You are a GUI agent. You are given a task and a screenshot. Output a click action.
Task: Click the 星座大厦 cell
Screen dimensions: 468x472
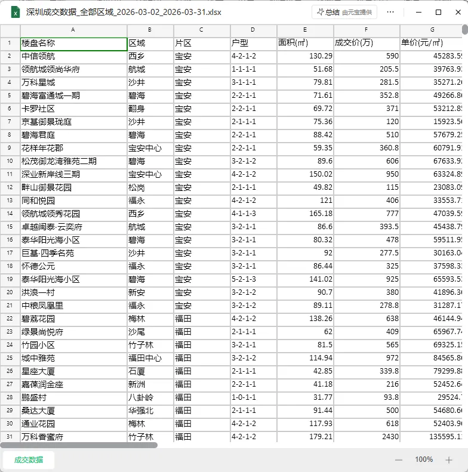point(73,371)
